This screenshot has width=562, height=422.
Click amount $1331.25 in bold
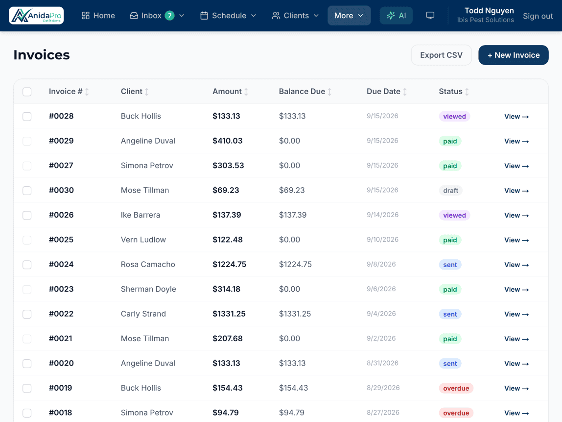[x=229, y=314]
